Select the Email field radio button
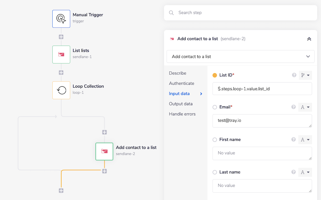Screen dimensions: 321x200 click(x=215, y=107)
